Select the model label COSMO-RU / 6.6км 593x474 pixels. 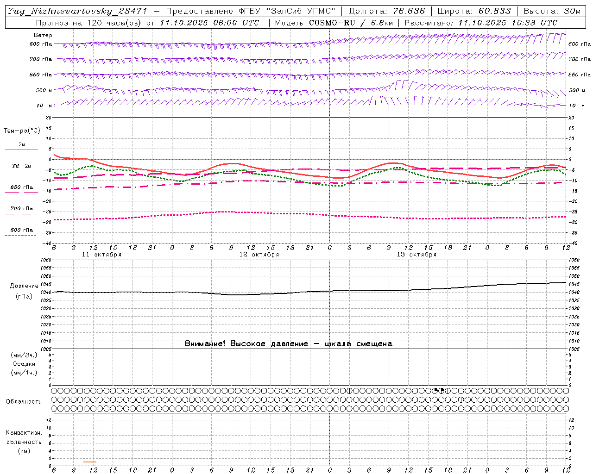pos(351,23)
